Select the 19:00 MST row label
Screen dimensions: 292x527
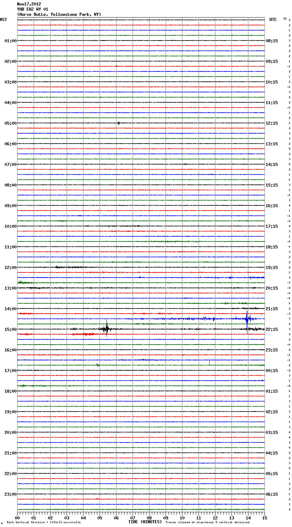[11, 412]
